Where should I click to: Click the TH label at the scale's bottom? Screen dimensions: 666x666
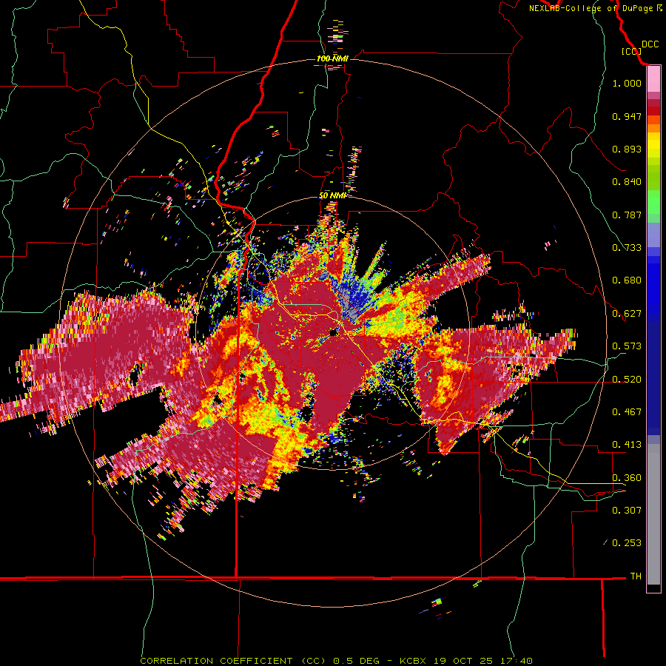pyautogui.click(x=636, y=576)
